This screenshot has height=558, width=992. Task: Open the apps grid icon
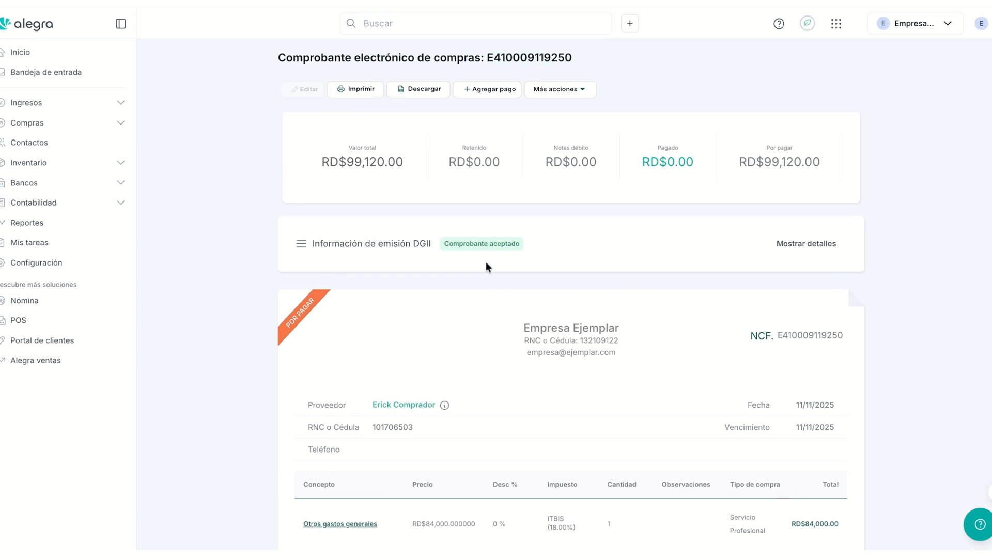[836, 24]
